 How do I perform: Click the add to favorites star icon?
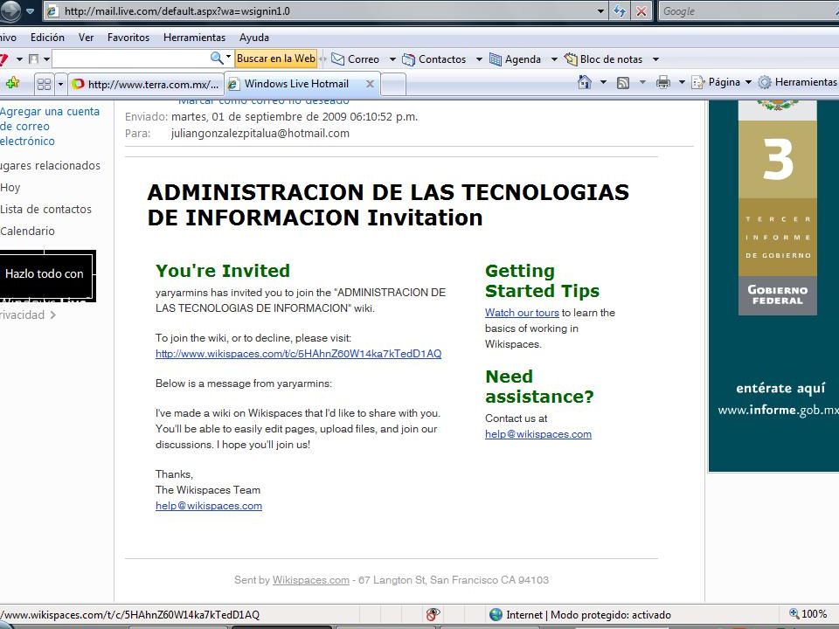tap(12, 83)
